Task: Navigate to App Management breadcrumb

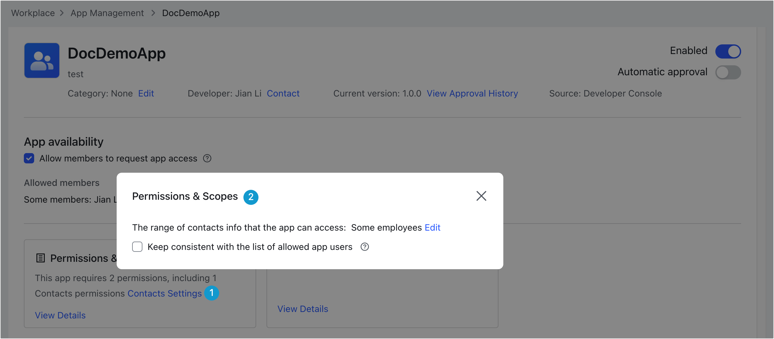Action: coord(107,13)
